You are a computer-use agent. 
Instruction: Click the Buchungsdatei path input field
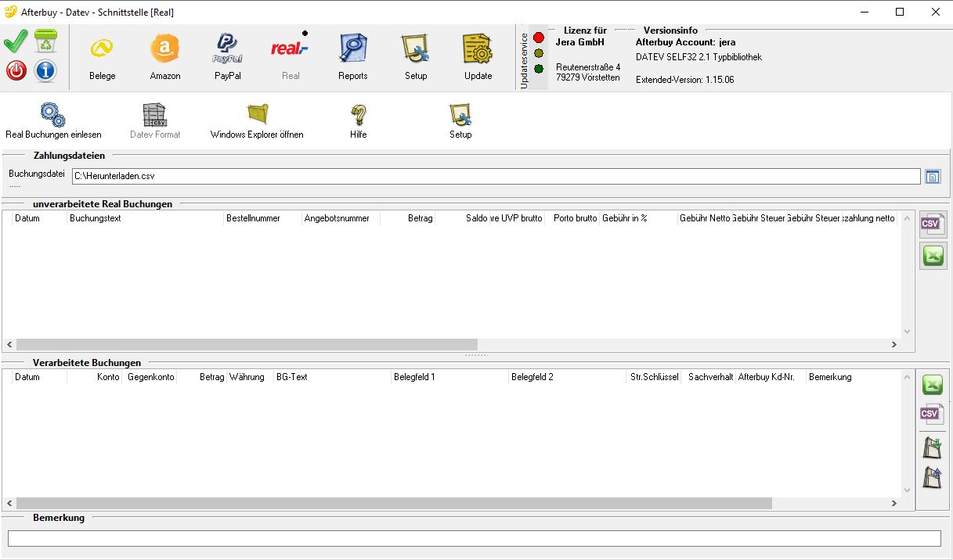(x=495, y=177)
